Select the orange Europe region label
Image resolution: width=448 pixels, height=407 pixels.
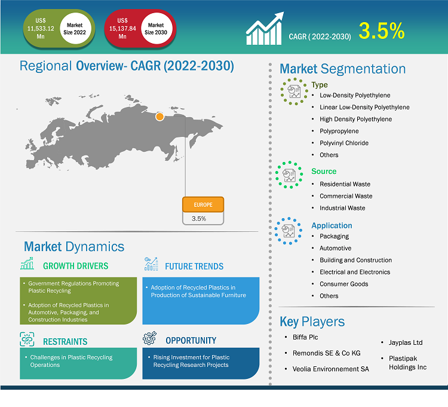pos(202,204)
